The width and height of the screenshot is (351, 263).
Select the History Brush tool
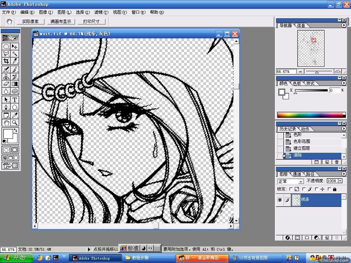[15, 77]
